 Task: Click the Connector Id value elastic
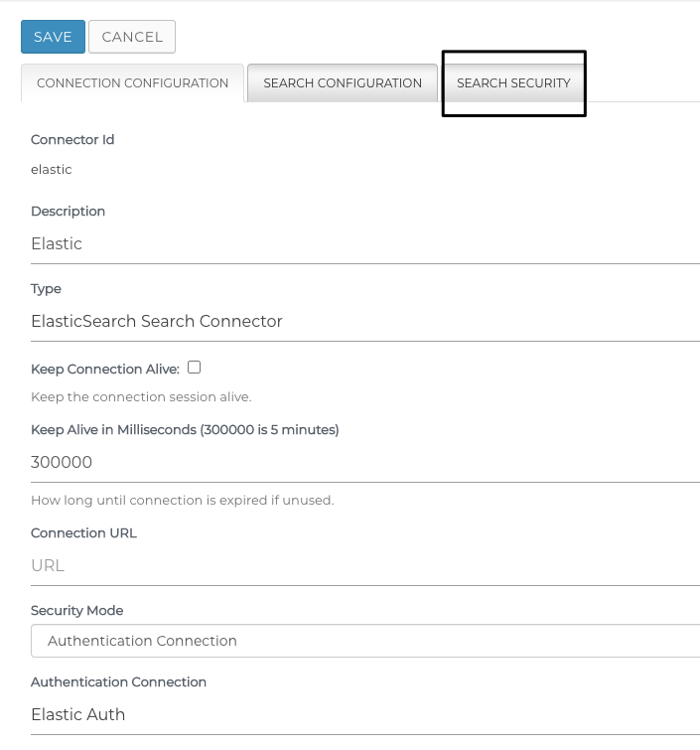pos(52,170)
